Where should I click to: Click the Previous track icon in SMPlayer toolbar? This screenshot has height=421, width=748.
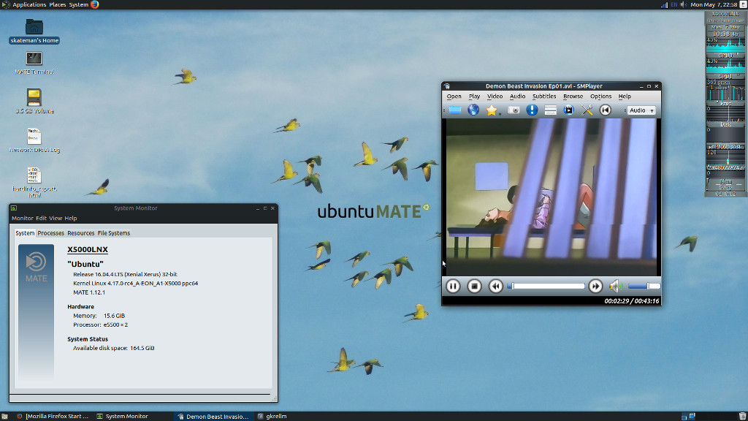pyautogui.click(x=606, y=110)
